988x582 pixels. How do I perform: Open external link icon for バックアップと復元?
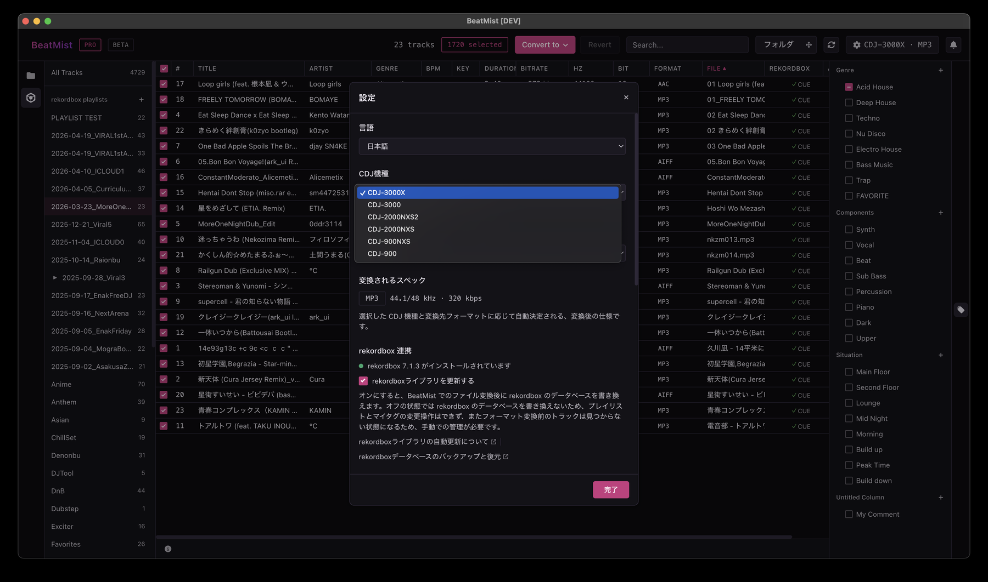(506, 457)
